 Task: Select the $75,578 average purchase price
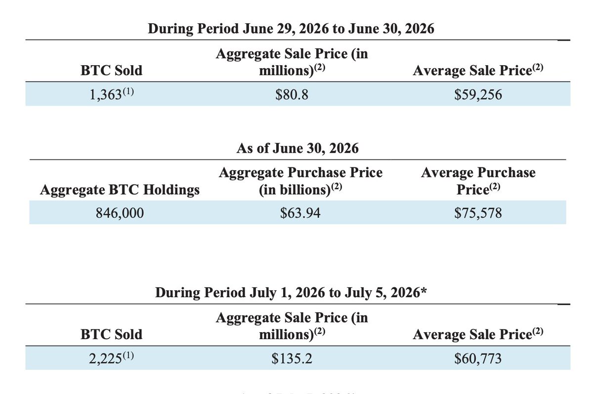pos(478,213)
